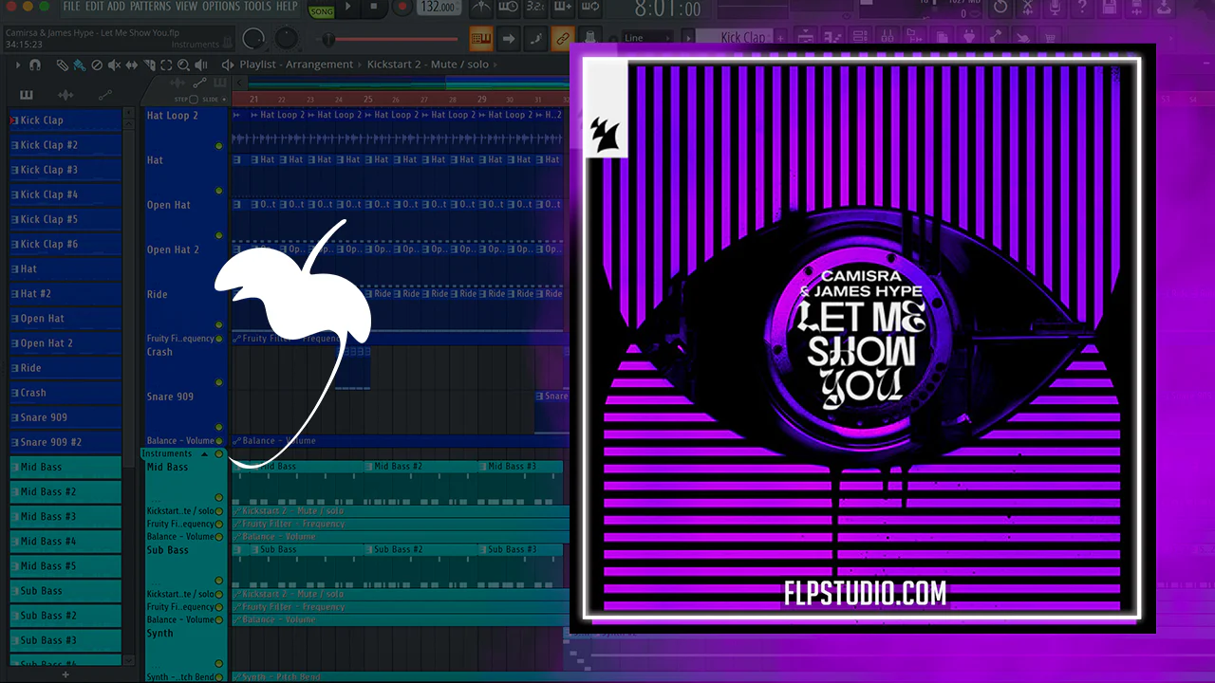Mute the Hat track

coord(219,191)
